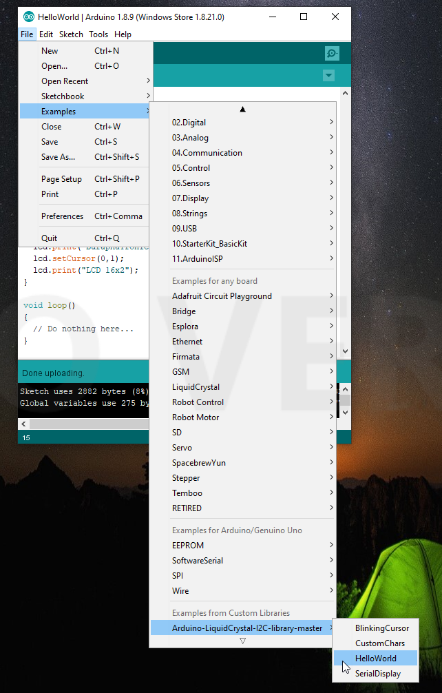Screen dimensions: 442x693
Task: Select the Examples menu entry
Action: pyautogui.click(x=85, y=112)
